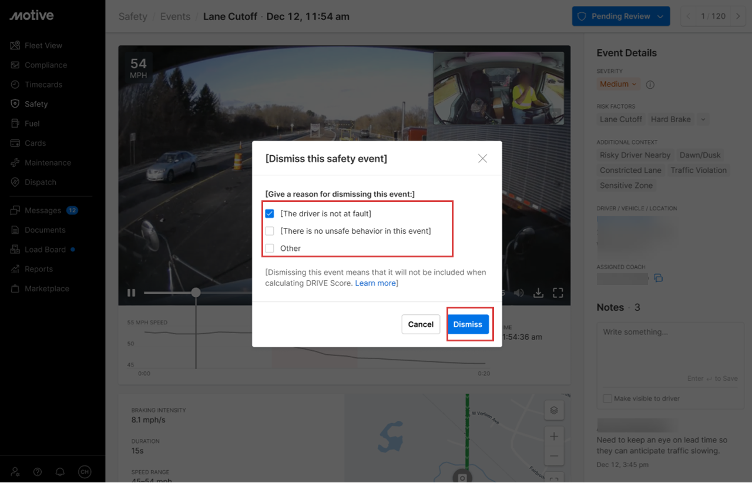Viewport: 752px width, 483px height.
Task: Click the severity info icon
Action: [650, 85]
